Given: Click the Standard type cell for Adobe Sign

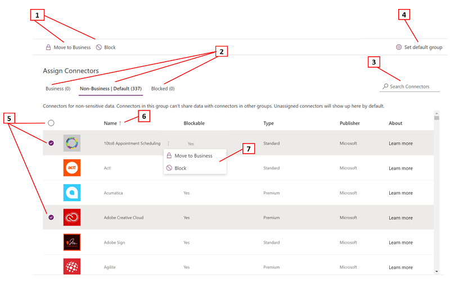Looking at the screenshot, I should coord(271,242).
